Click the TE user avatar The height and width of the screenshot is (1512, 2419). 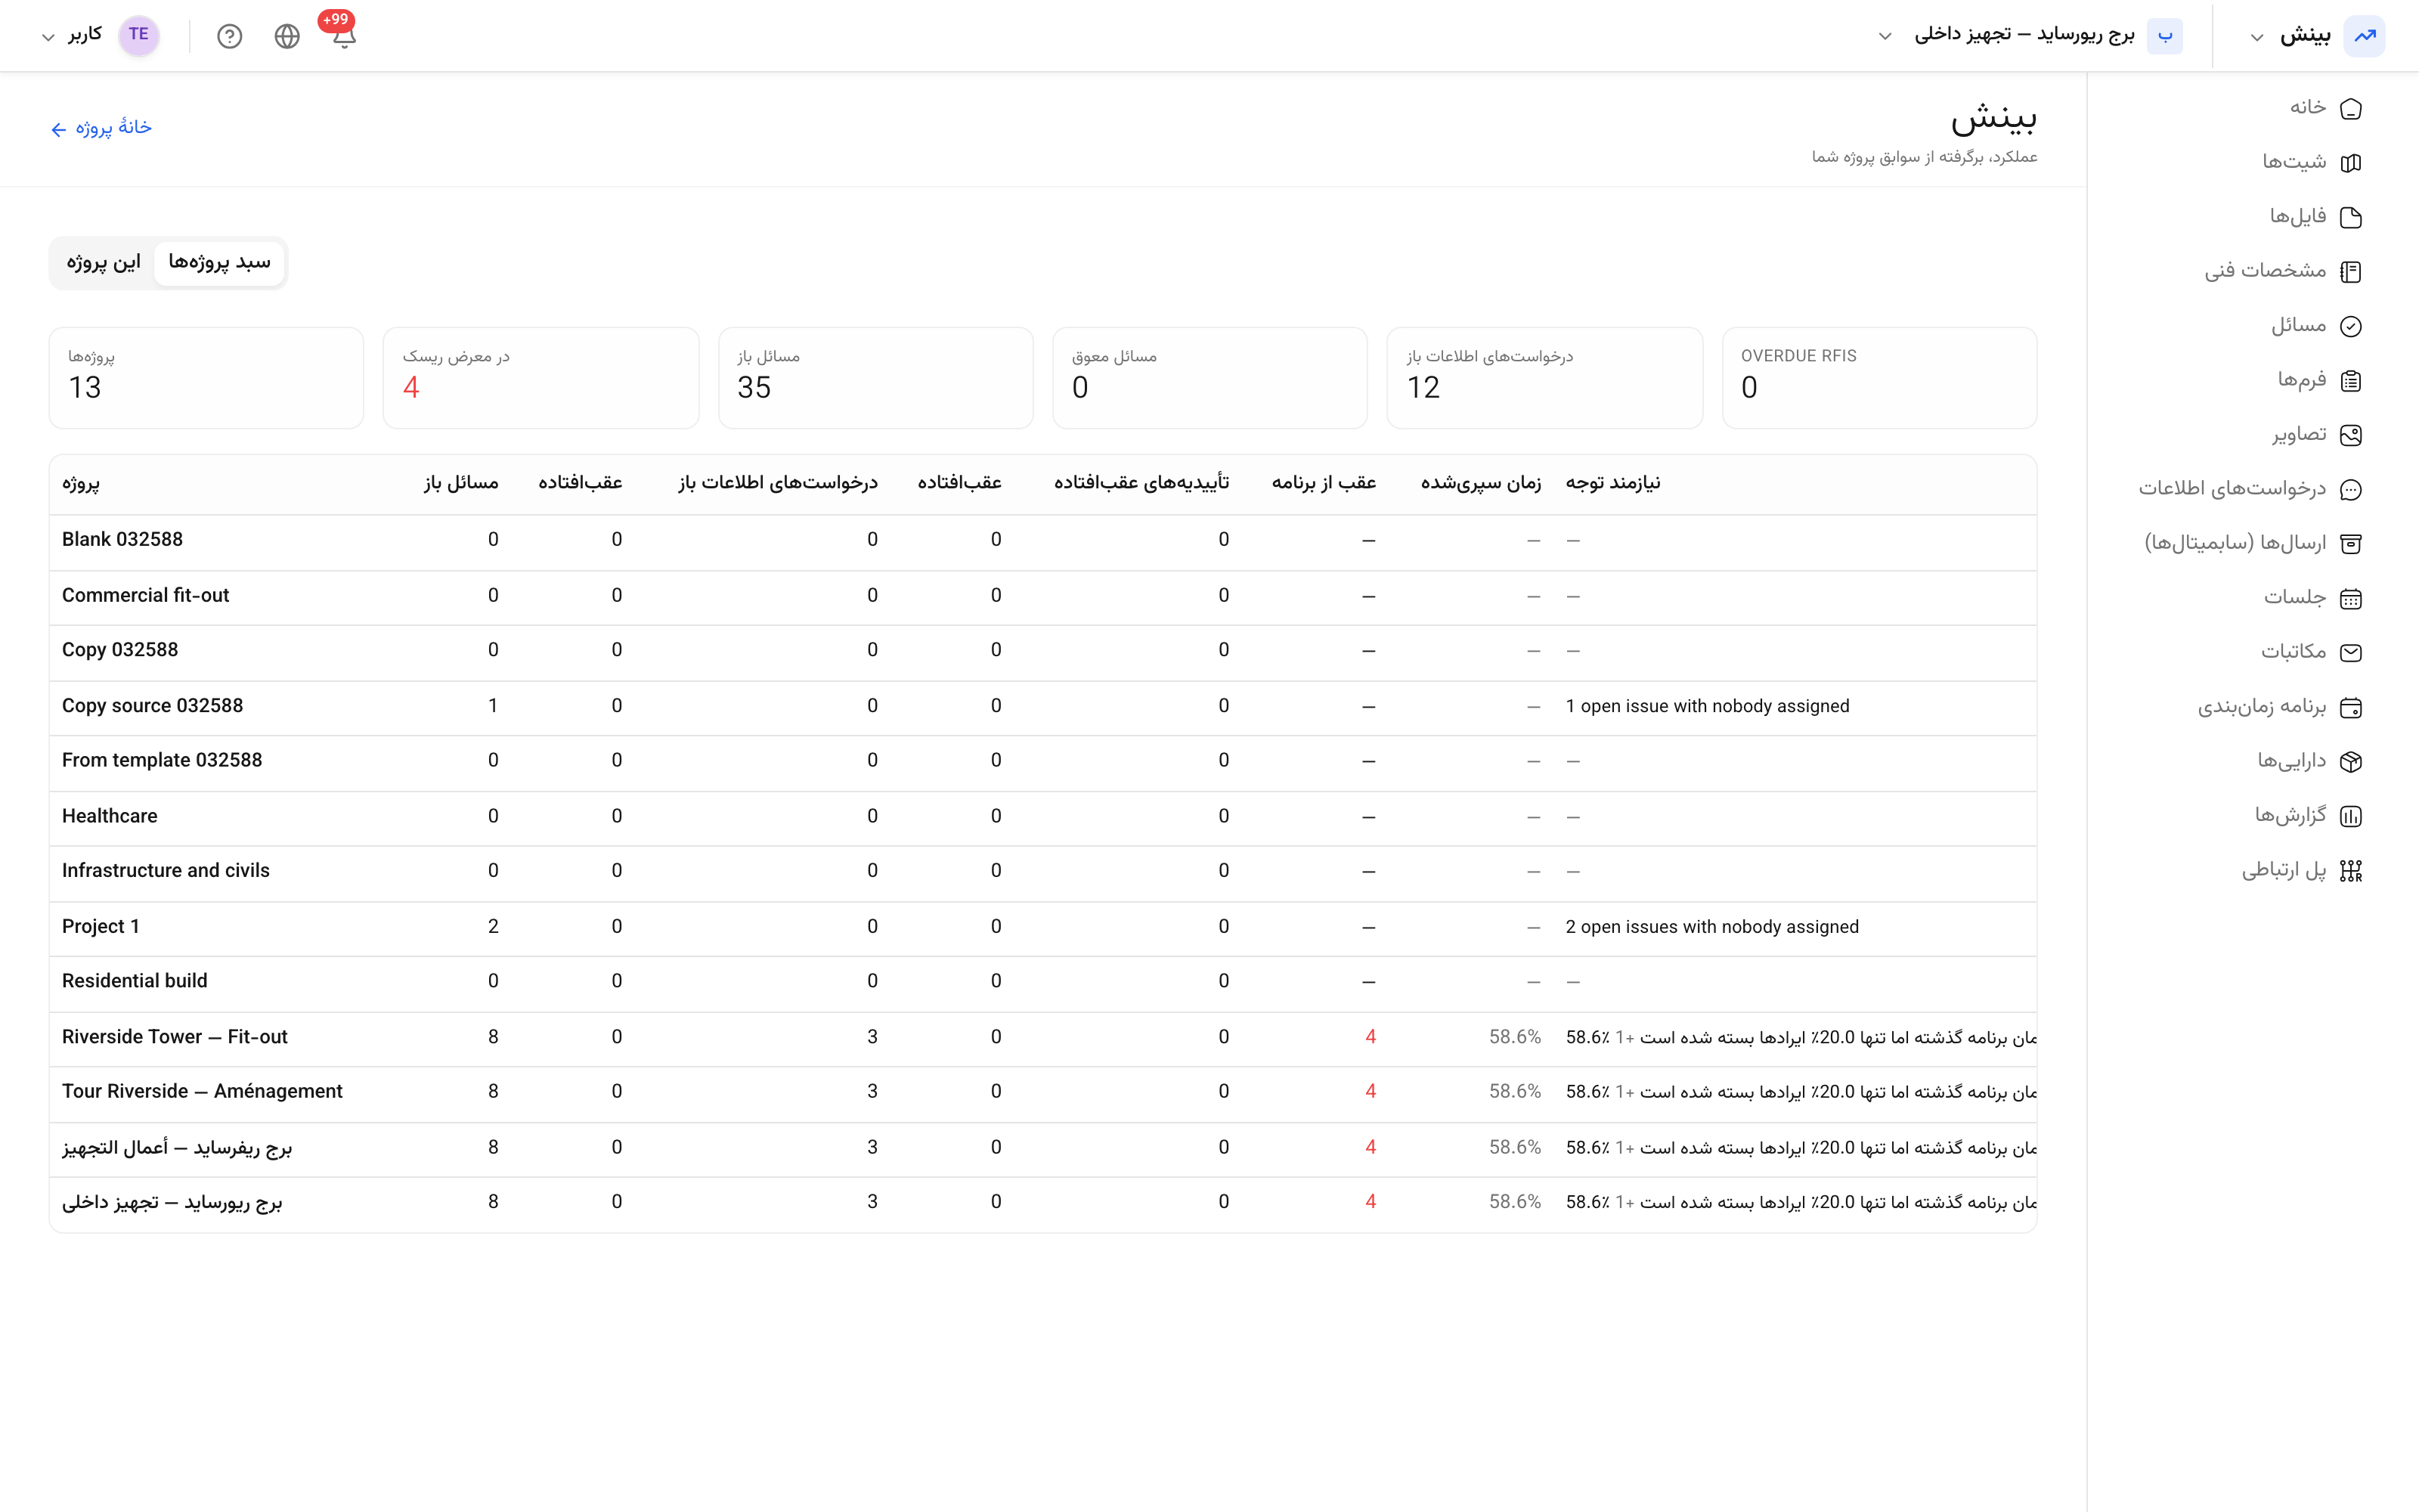pos(139,35)
